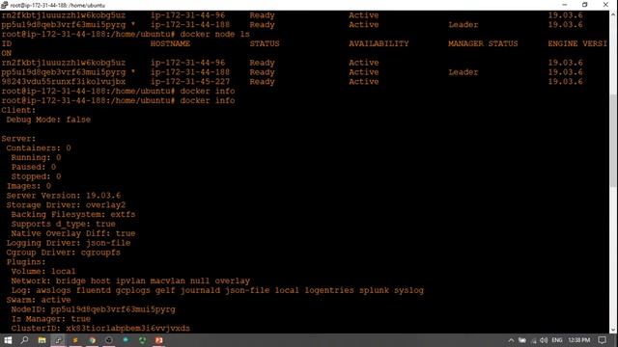The width and height of the screenshot is (618, 347).
Task: Click hostname ip-172-31-45-227
Action: pos(190,82)
